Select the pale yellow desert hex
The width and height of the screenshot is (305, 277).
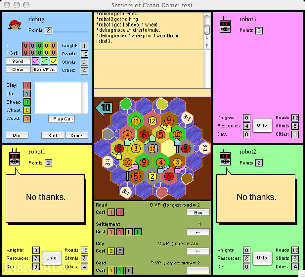[x=169, y=148]
